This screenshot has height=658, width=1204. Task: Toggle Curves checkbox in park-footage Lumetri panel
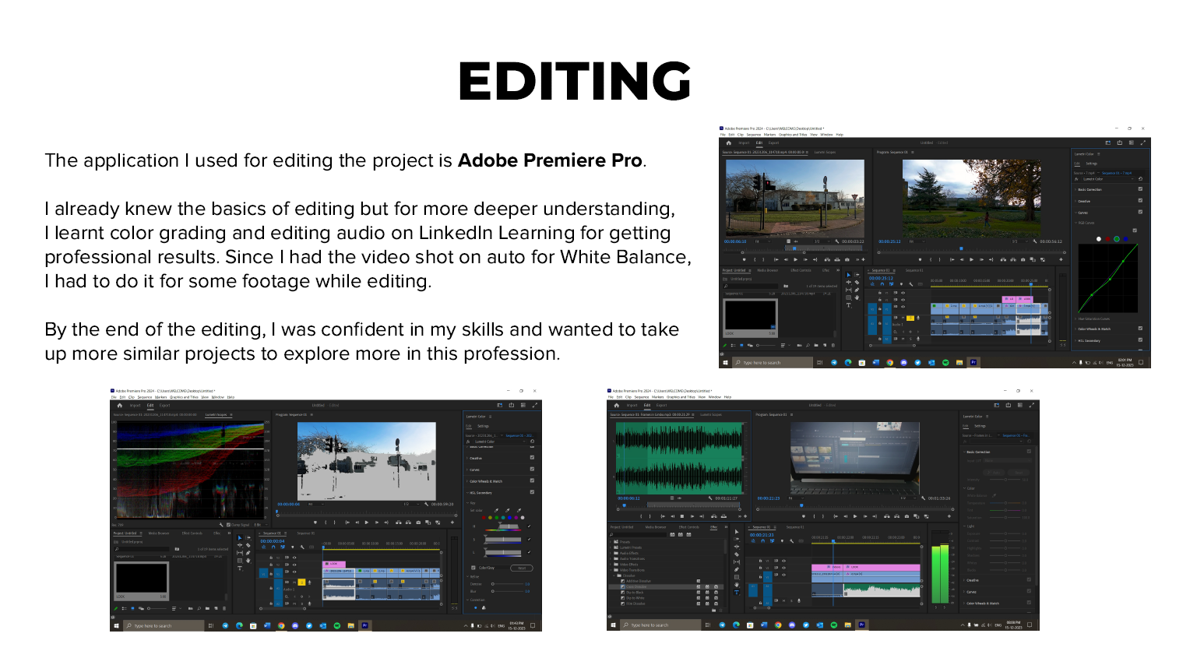click(1140, 212)
